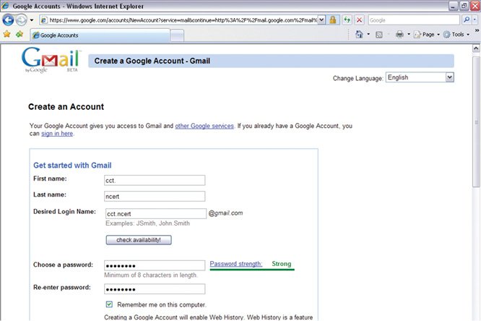Image resolution: width=481 pixels, height=321 pixels.
Task: Click the Print icon
Action: (399, 35)
